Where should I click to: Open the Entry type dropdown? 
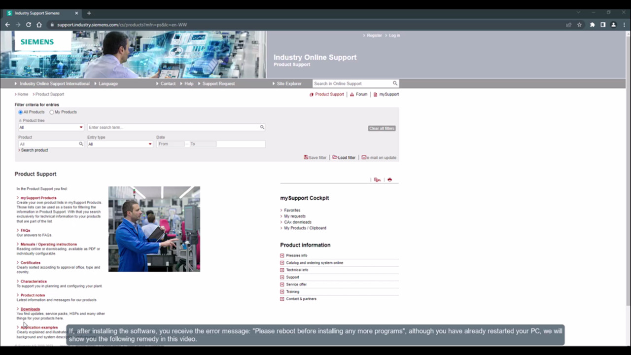pos(120,144)
